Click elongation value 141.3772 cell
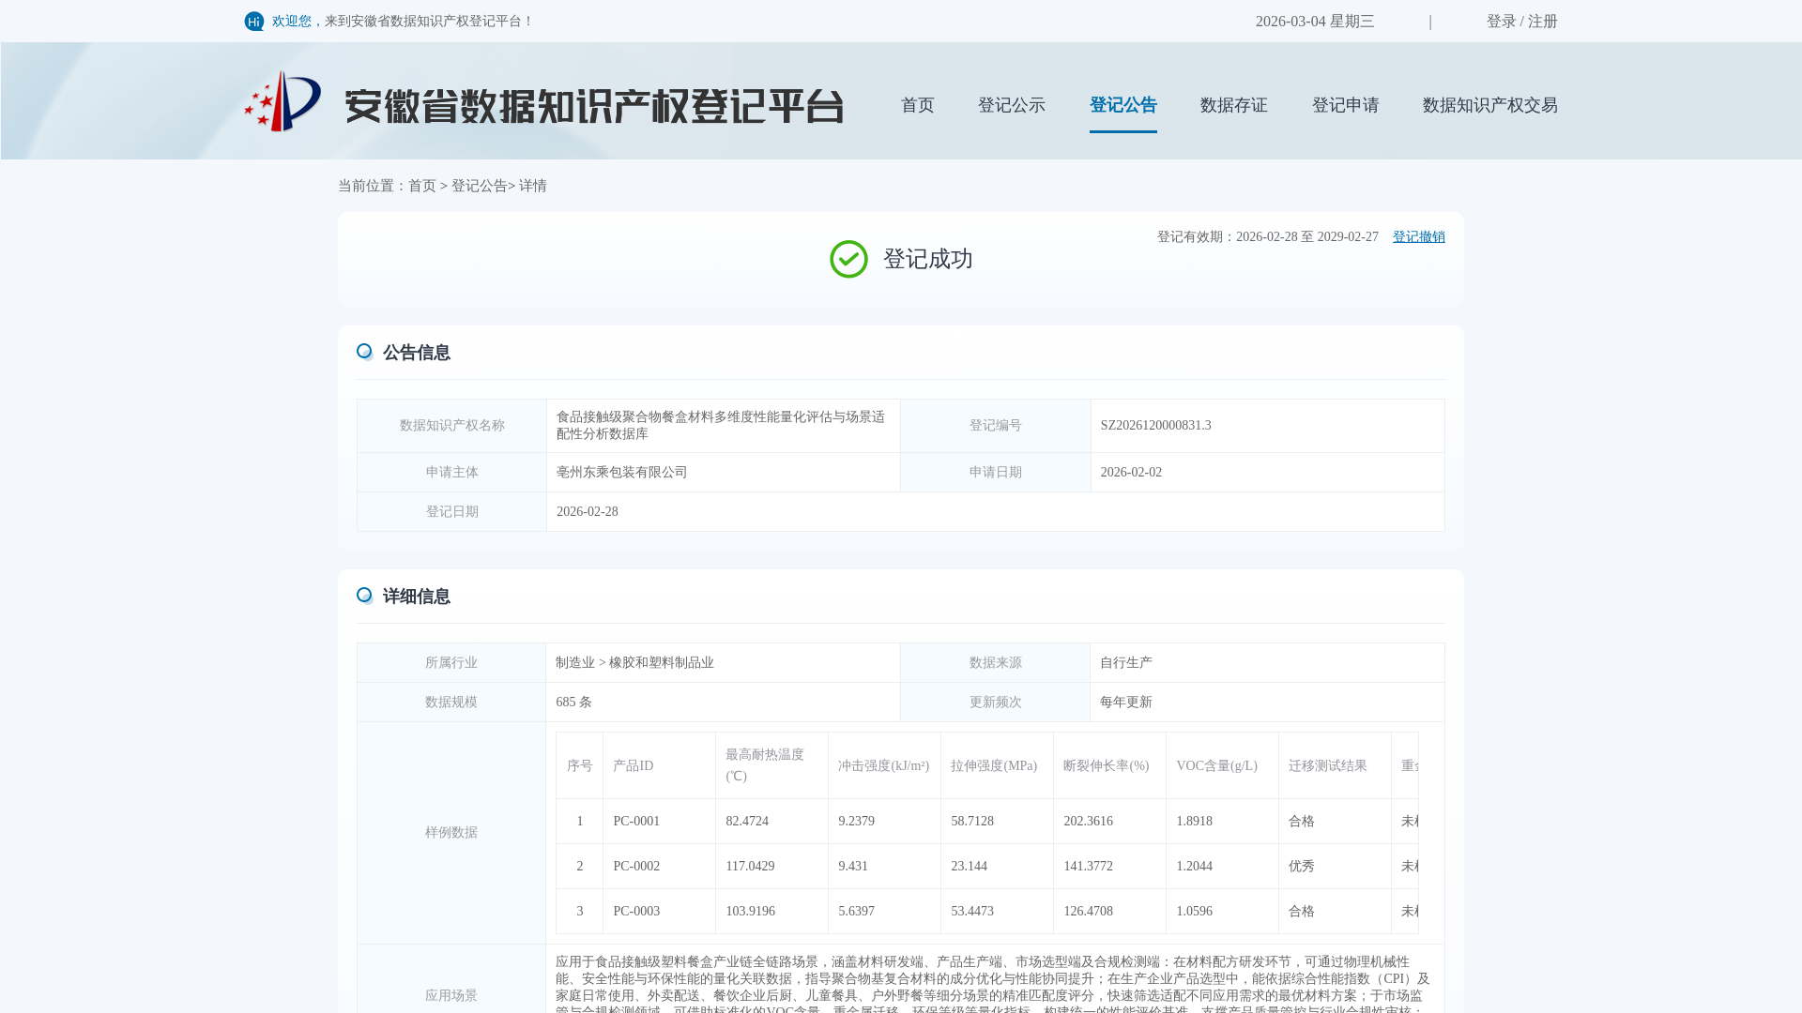Image resolution: width=1802 pixels, height=1013 pixels. click(1109, 867)
